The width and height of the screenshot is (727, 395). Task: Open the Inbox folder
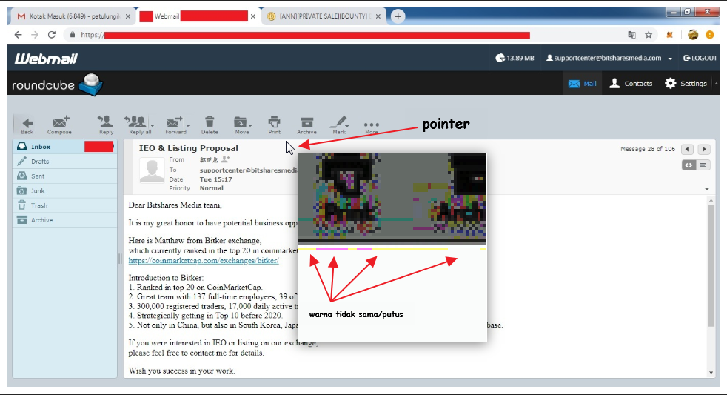64,147
